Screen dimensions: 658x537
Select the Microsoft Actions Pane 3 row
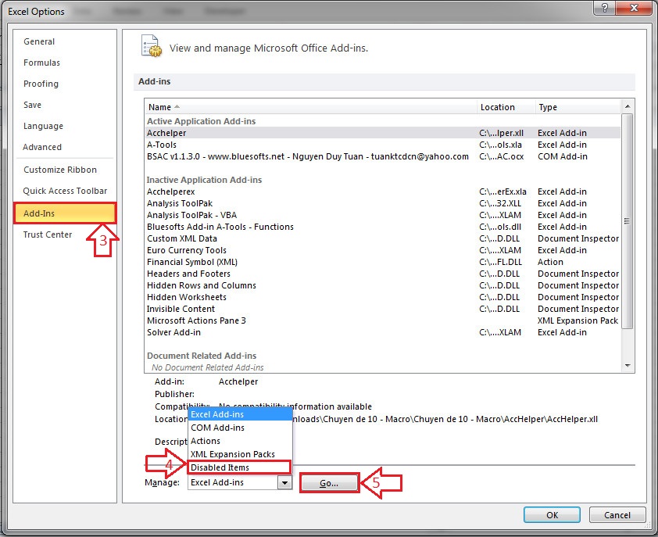tap(383, 321)
